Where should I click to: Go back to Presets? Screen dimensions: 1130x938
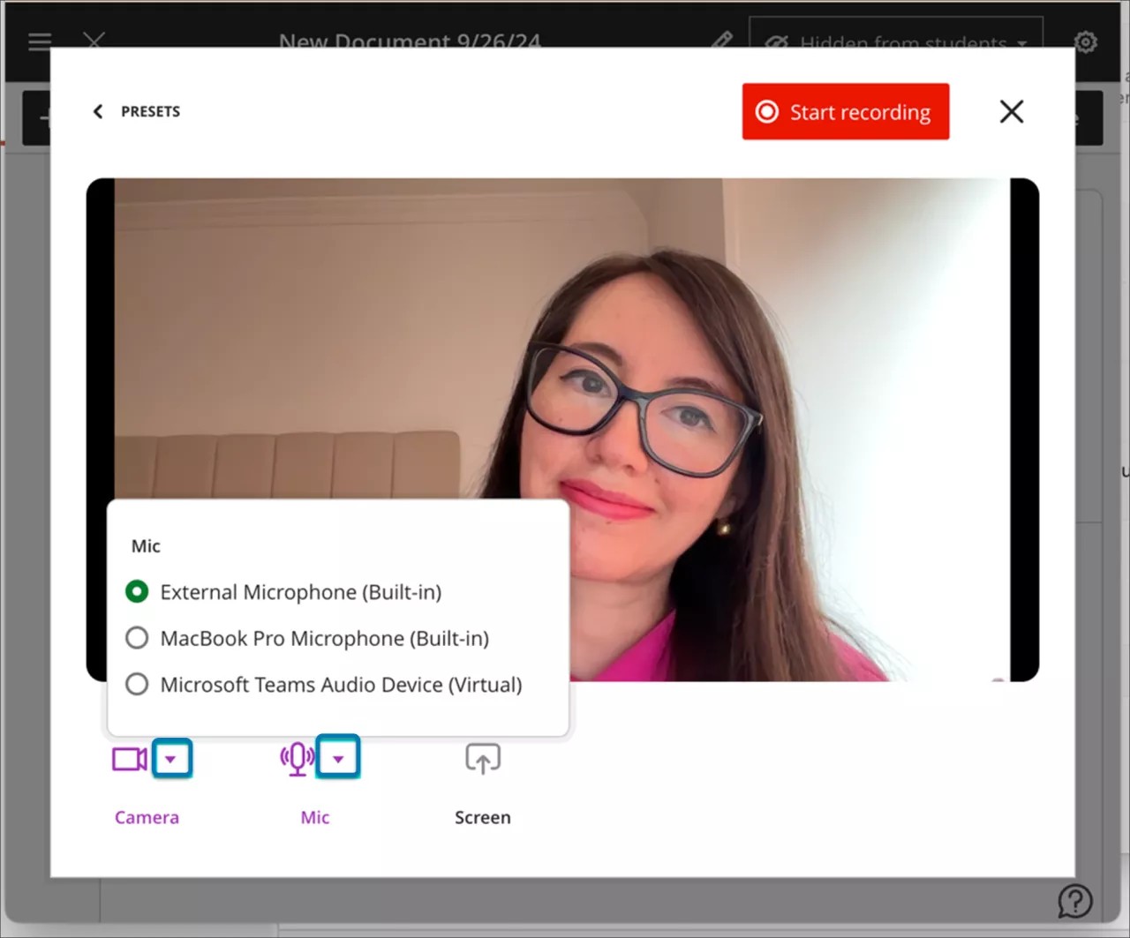click(135, 111)
